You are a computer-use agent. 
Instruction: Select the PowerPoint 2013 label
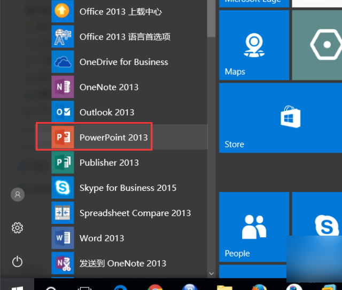coord(114,138)
